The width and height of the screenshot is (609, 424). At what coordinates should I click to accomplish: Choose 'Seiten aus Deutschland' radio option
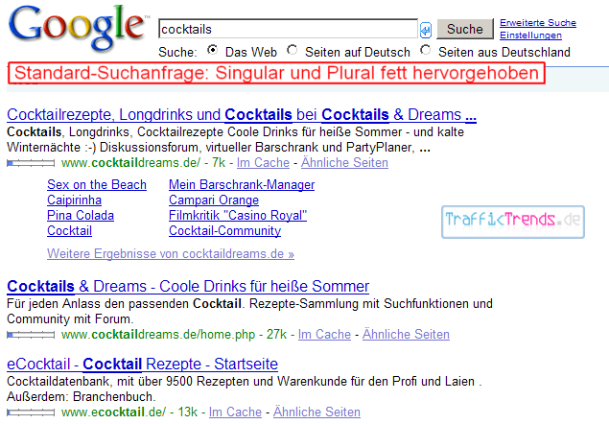point(425,51)
